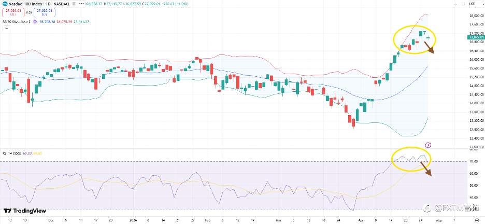Click the yellow RSI moving average value
The height and width of the screenshot is (224, 485).
coord(37,153)
